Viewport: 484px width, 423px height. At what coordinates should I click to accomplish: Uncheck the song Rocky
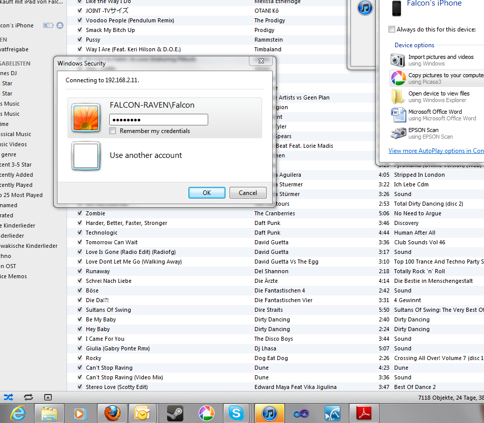(x=80, y=357)
